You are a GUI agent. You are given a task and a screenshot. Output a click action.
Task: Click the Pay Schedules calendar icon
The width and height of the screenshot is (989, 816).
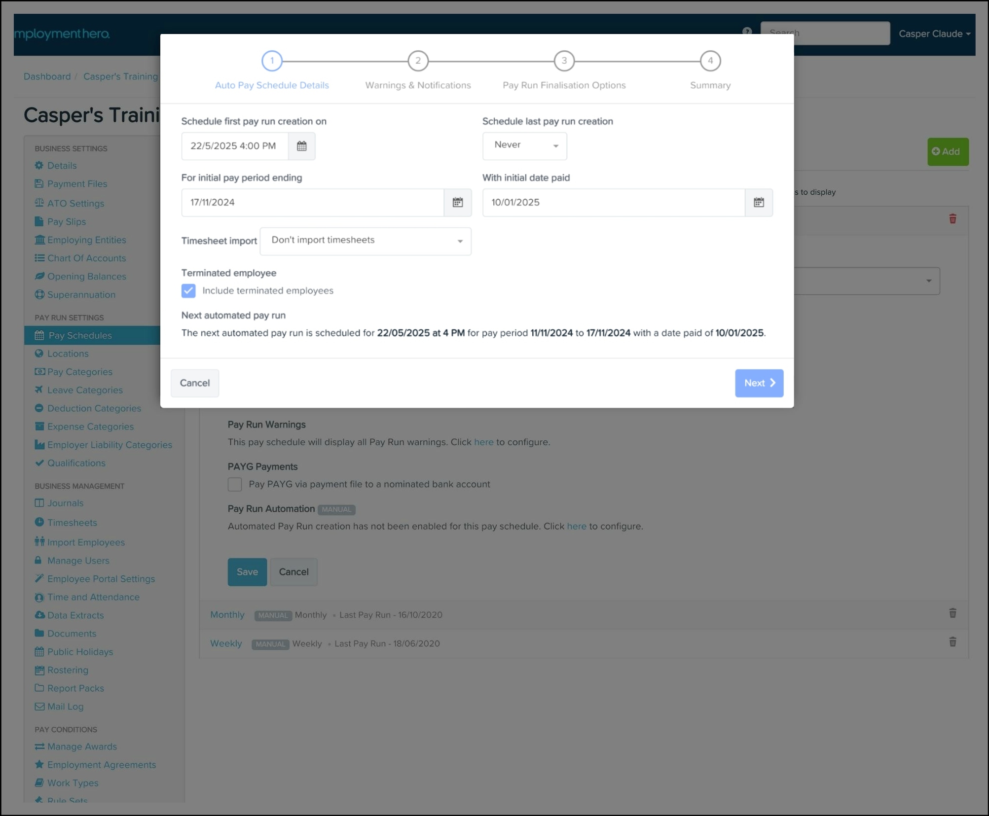point(39,335)
